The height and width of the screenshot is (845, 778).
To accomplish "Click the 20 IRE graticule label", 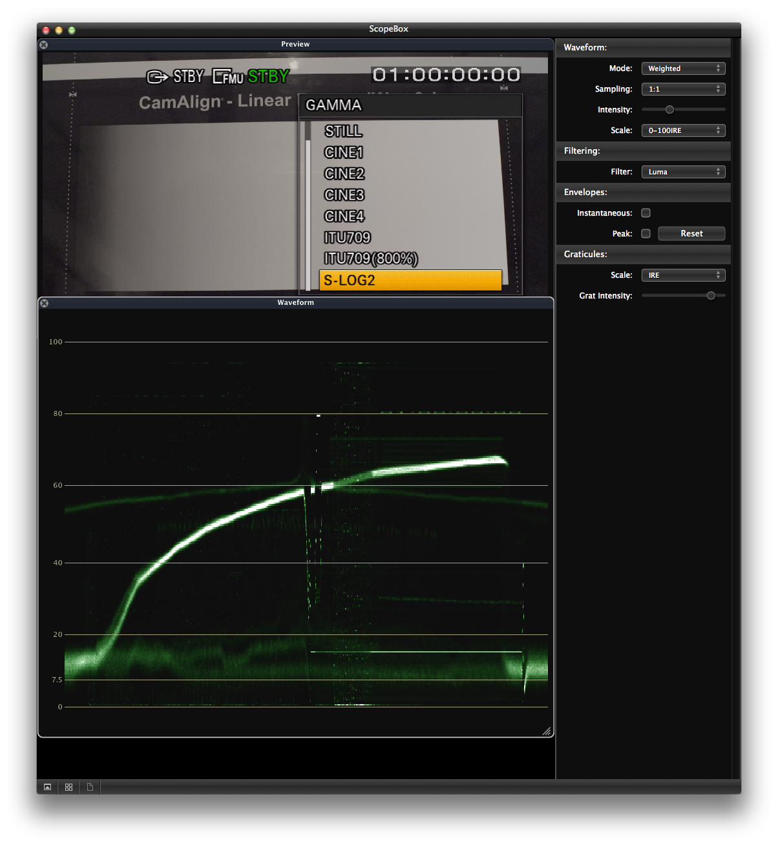I will (x=58, y=634).
